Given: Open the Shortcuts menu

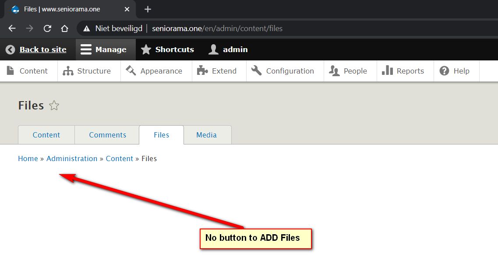Looking at the screenshot, I should tap(167, 49).
